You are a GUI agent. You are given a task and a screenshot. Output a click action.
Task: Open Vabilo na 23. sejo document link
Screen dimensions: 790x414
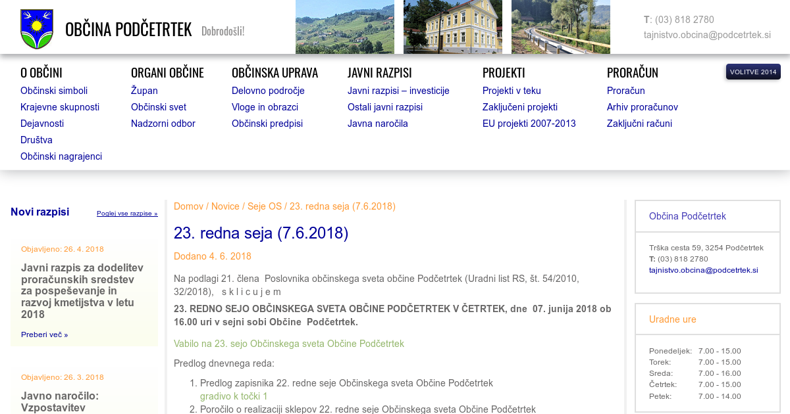tap(289, 344)
